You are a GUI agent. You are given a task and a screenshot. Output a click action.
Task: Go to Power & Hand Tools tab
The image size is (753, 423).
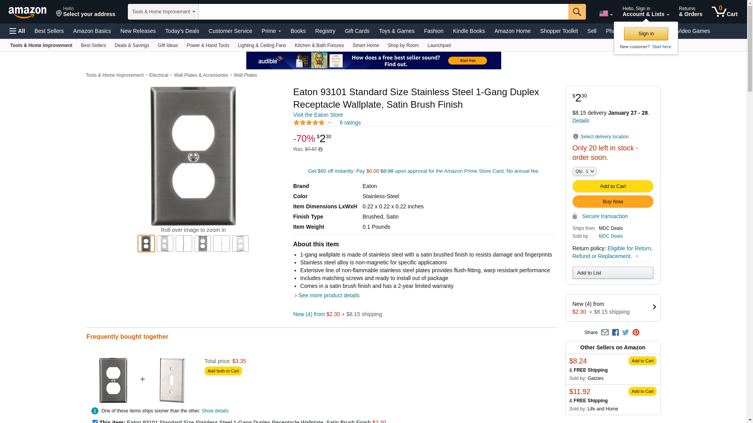207,45
